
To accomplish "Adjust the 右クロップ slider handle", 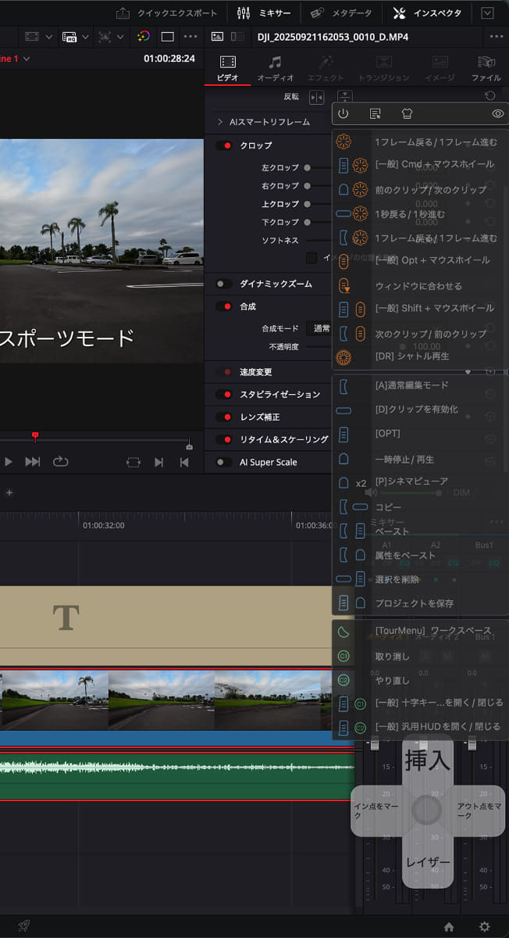I will 308,186.
